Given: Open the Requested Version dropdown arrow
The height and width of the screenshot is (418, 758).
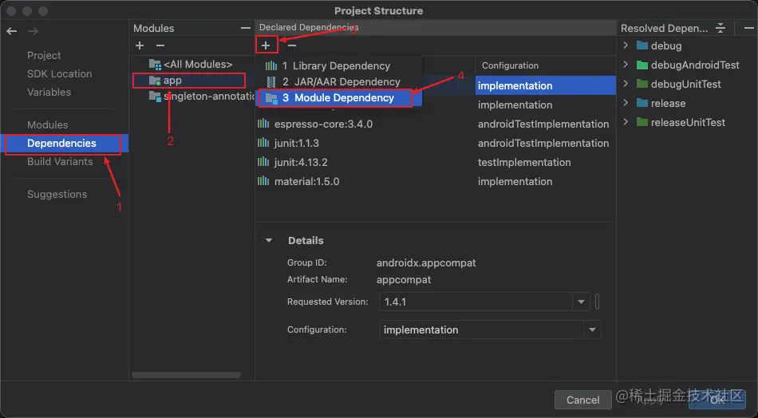Looking at the screenshot, I should click(x=581, y=302).
